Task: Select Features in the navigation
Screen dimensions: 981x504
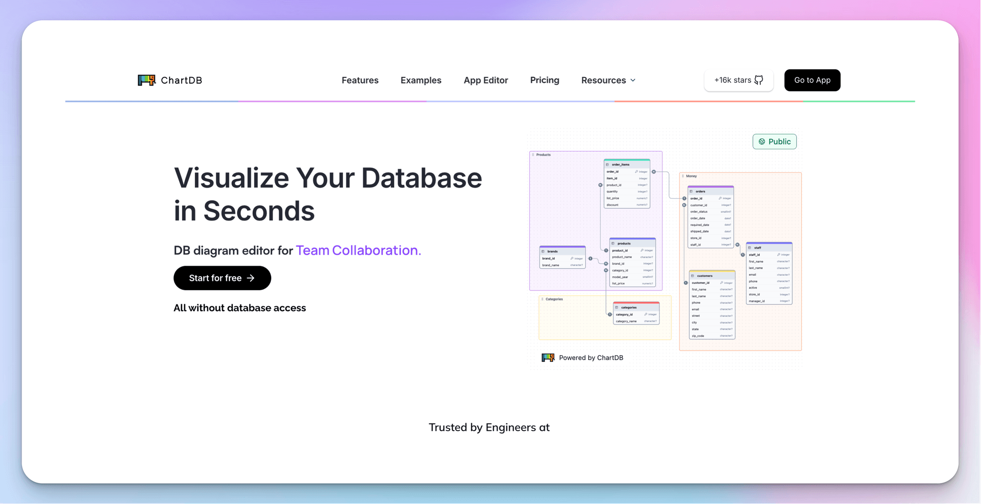Action: (360, 80)
